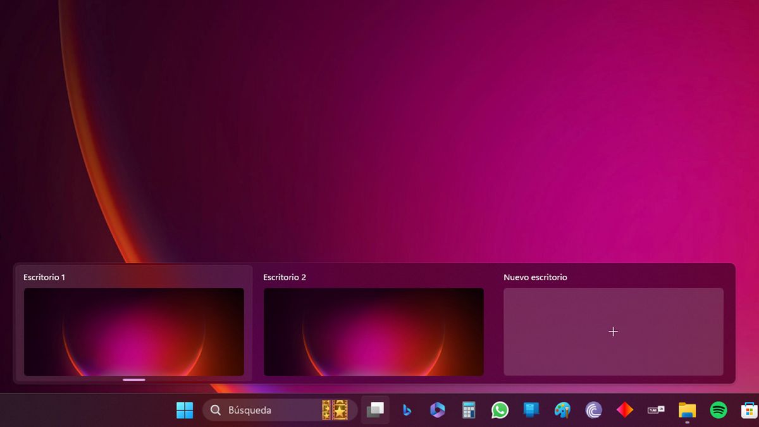The height and width of the screenshot is (427, 759).
Task: Launch the TubeIn downloader app
Action: (x=656, y=411)
